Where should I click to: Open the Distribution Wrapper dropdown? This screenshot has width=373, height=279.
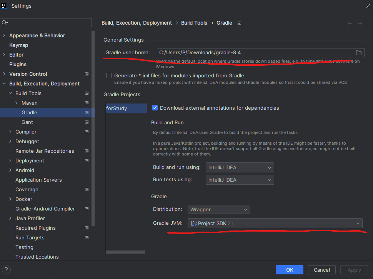pyautogui.click(x=219, y=209)
